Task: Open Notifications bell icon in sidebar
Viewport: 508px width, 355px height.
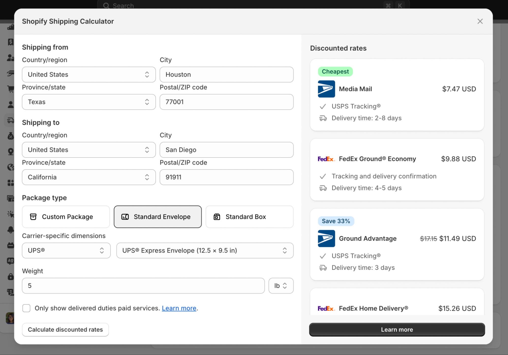Action: pos(11,230)
